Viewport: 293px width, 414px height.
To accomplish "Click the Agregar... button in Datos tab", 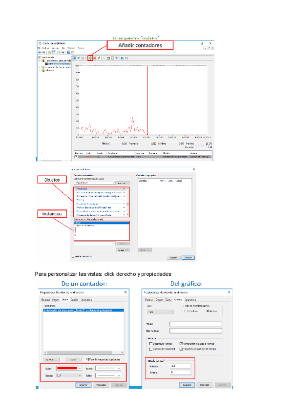I will pos(51,360).
